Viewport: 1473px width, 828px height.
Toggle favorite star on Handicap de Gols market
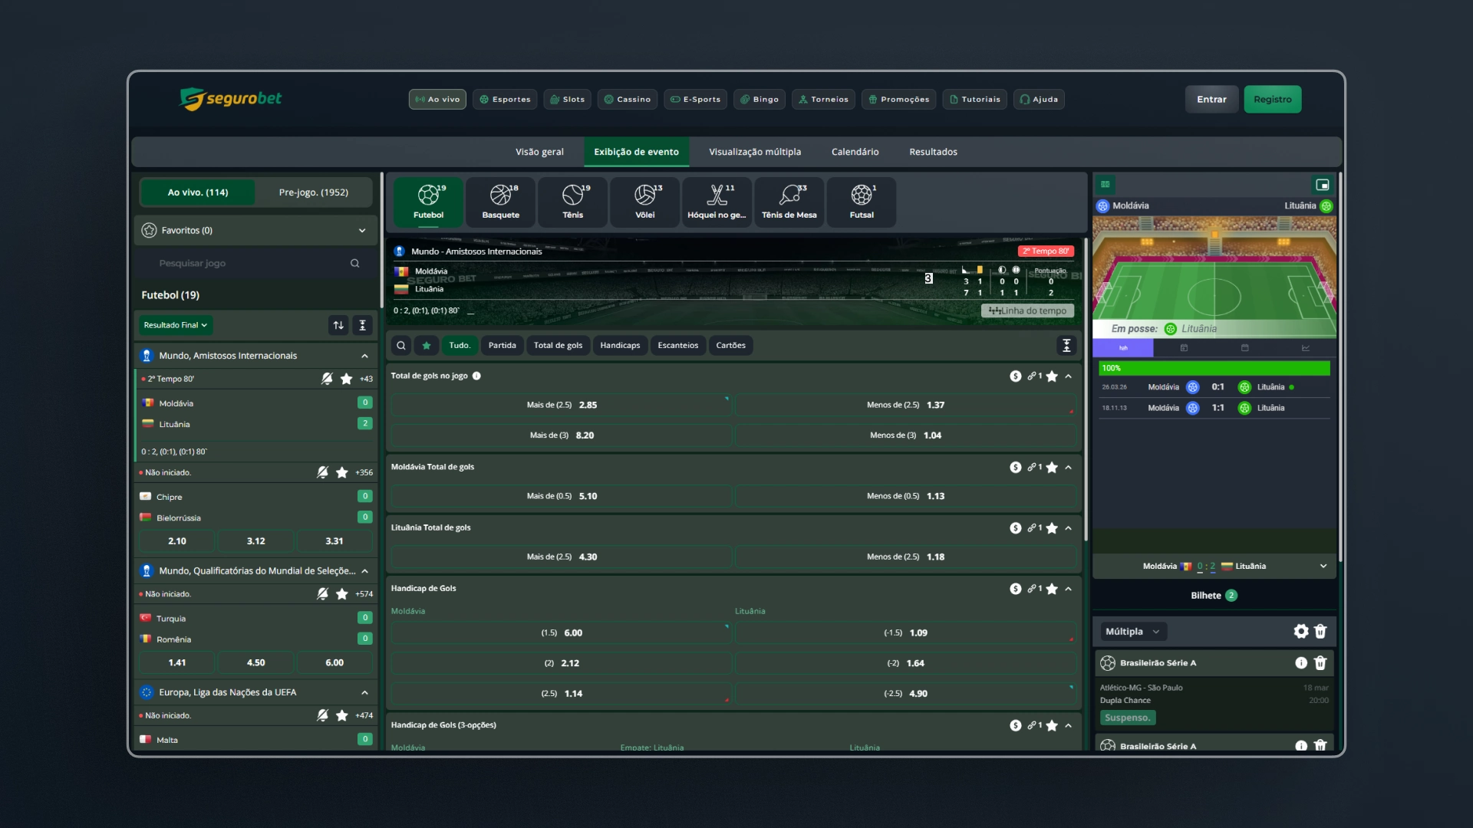tap(1052, 590)
